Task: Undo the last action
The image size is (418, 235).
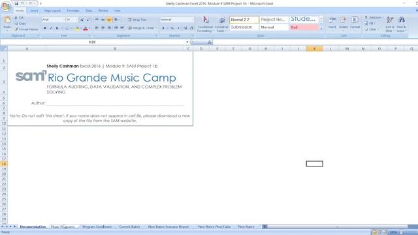Action: (x=22, y=3)
